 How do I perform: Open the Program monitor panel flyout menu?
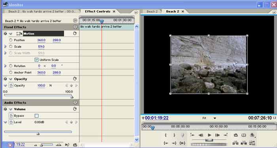pos(274,12)
